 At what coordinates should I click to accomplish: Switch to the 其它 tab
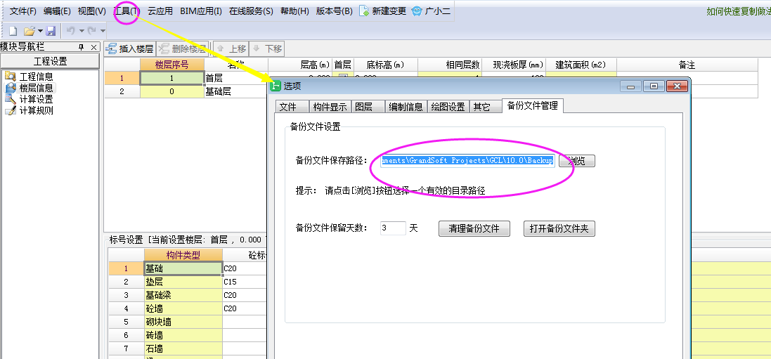485,107
